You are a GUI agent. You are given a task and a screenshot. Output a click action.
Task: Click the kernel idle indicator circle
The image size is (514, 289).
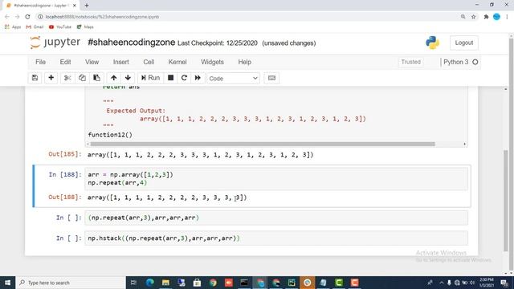(475, 62)
